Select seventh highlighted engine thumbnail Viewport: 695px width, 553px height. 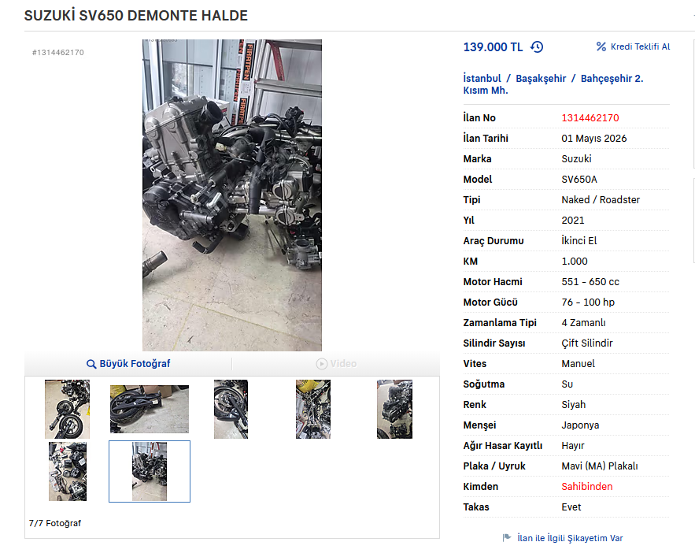(x=150, y=471)
